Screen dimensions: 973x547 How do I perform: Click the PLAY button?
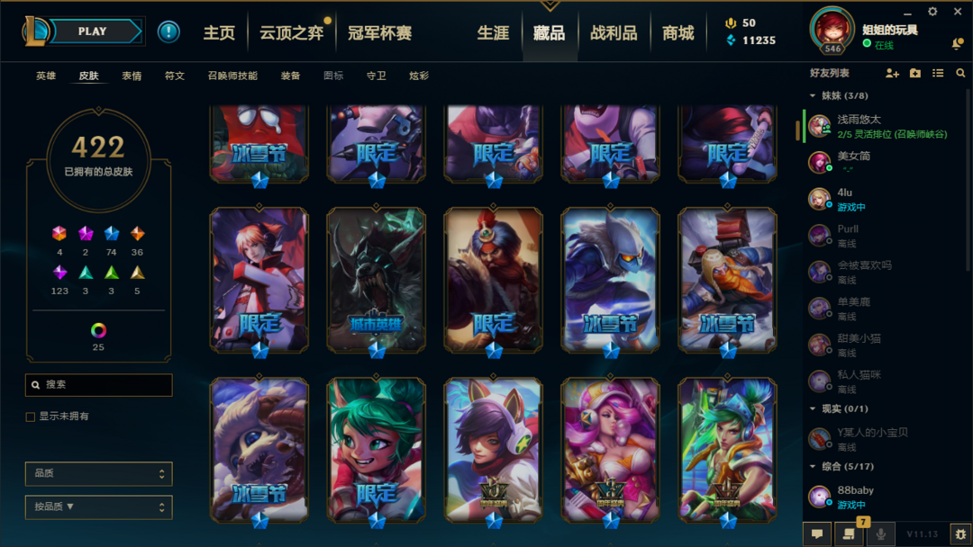click(x=93, y=31)
